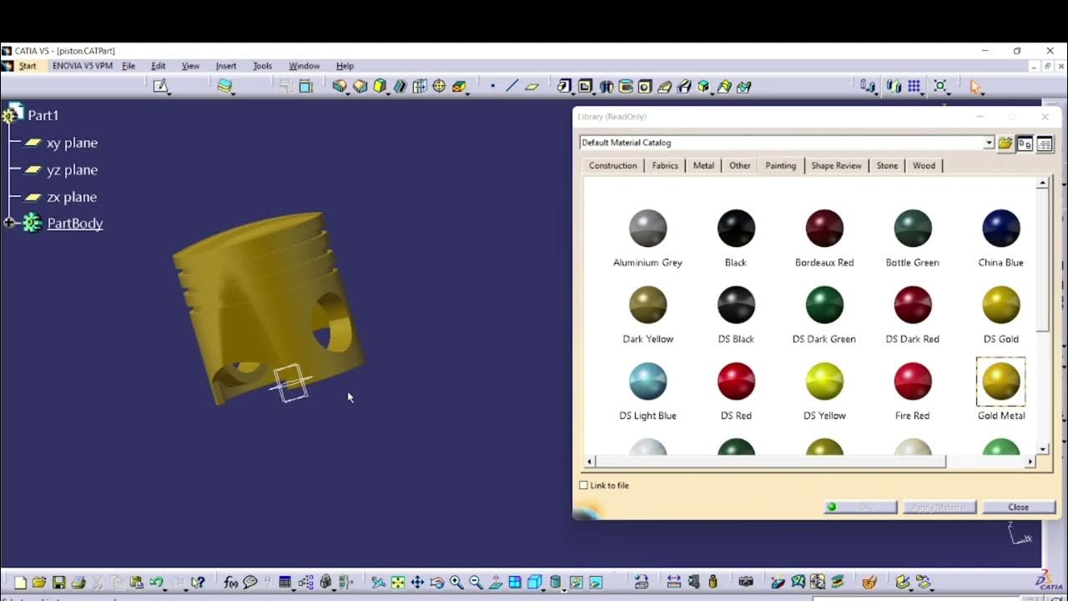The height and width of the screenshot is (601, 1068).
Task: Click the Zoom In magnifier icon
Action: 456,583
